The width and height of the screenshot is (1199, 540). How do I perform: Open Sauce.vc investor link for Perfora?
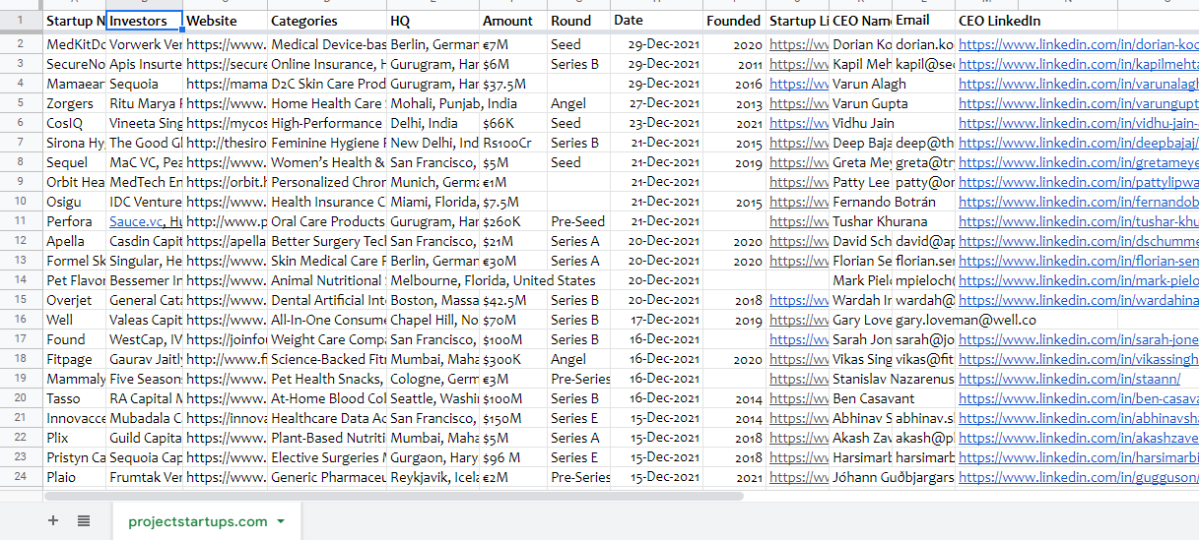pyautogui.click(x=136, y=221)
